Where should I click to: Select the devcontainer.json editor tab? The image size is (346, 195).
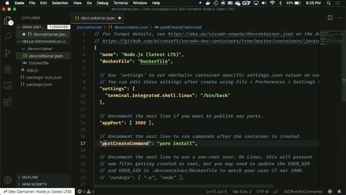click(x=97, y=18)
